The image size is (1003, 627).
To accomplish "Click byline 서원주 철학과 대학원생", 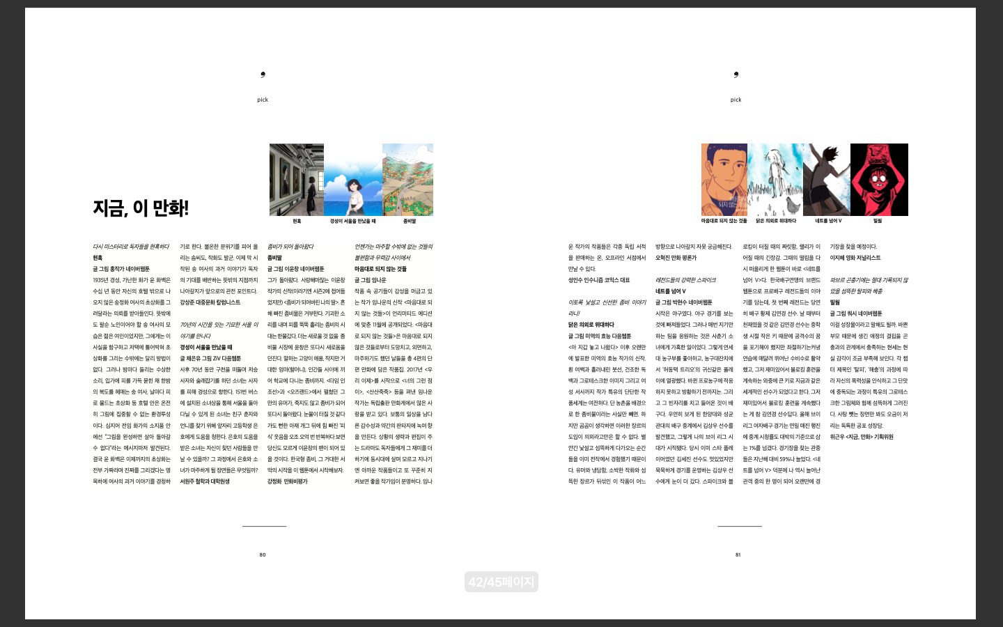I will point(205,481).
